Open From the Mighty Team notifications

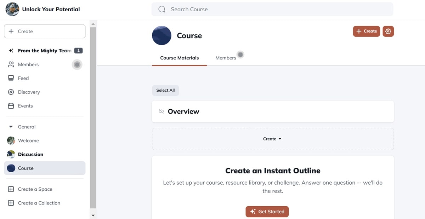pos(45,51)
